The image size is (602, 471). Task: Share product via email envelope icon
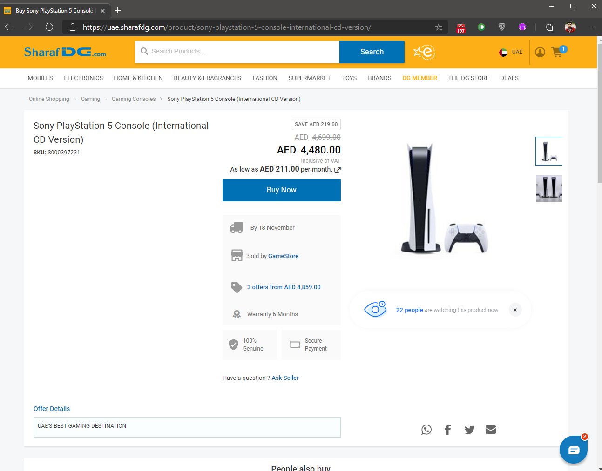pyautogui.click(x=491, y=430)
